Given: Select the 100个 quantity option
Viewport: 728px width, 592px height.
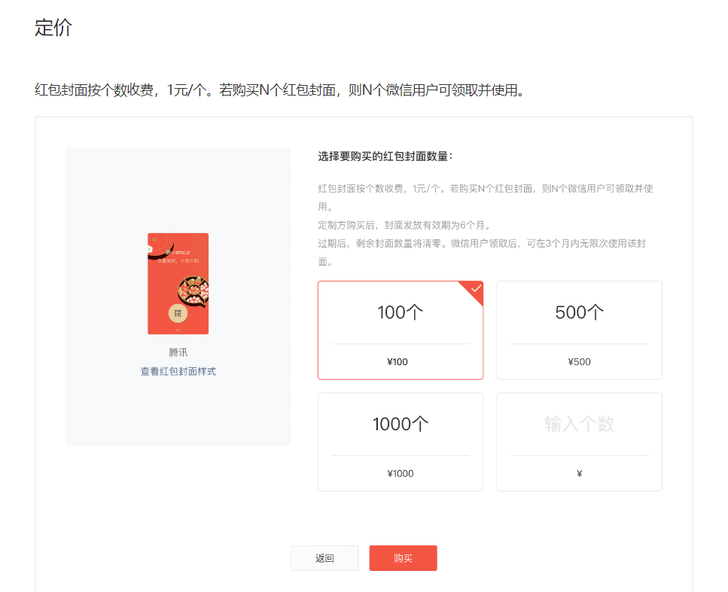Looking at the screenshot, I should pyautogui.click(x=401, y=330).
